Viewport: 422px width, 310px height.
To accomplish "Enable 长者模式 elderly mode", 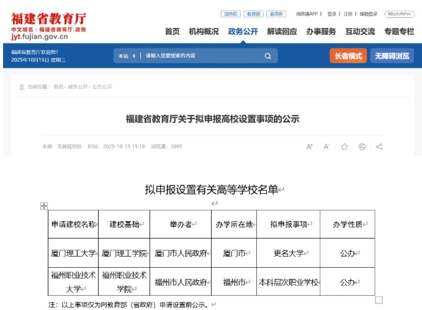I will point(348,56).
